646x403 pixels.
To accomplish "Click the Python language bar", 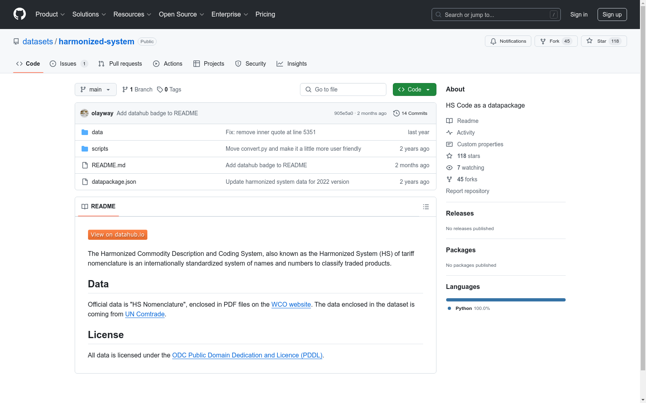I will (x=506, y=300).
